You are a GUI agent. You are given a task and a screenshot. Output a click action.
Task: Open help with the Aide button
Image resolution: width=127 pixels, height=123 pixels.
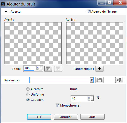coord(93,117)
